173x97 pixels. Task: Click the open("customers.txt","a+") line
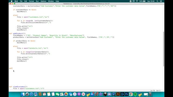tap(33, 17)
